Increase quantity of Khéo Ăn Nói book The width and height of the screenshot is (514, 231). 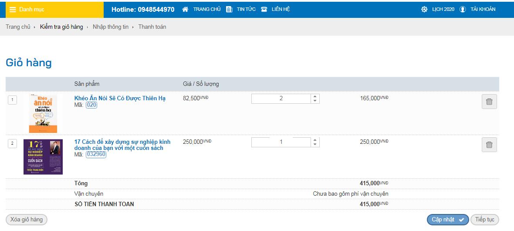coord(315,96)
